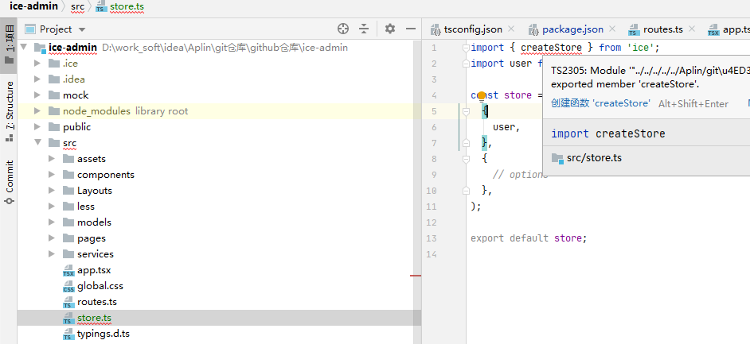
Task: Switch to the routes.ts tab
Action: 663,29
